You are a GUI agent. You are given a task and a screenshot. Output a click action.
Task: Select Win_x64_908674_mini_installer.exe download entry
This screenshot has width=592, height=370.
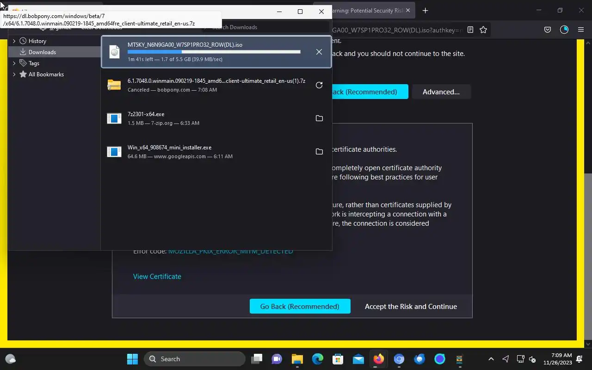(x=216, y=152)
